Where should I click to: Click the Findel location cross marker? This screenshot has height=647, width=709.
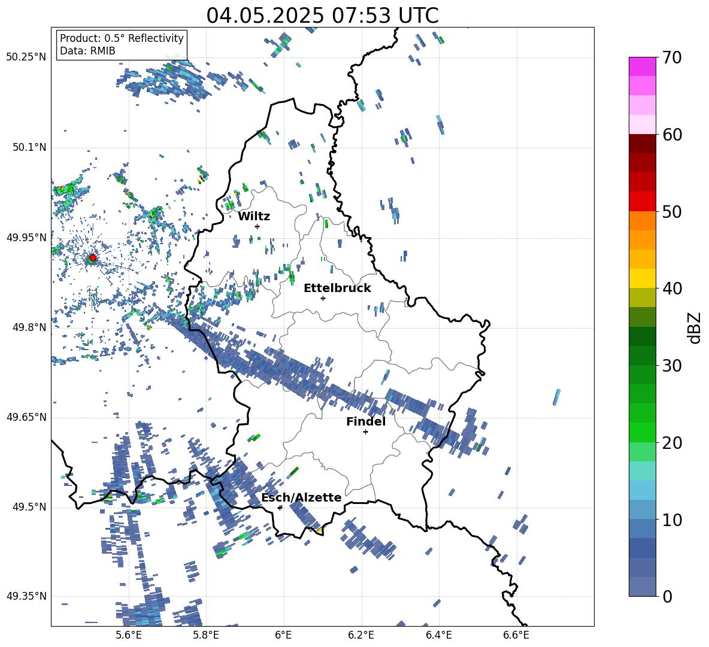365,432
